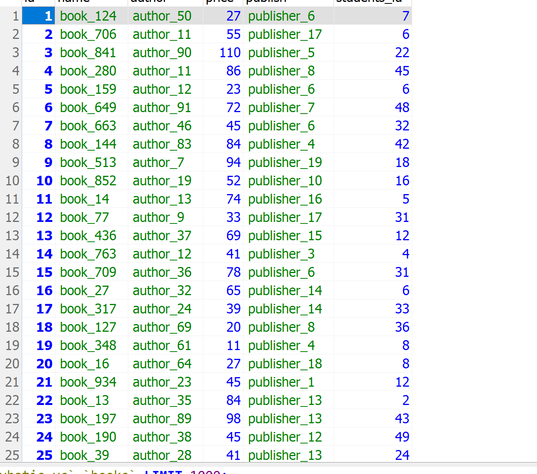The height and width of the screenshot is (474, 537).
Task: Click the cell book_190
Action: (91, 437)
